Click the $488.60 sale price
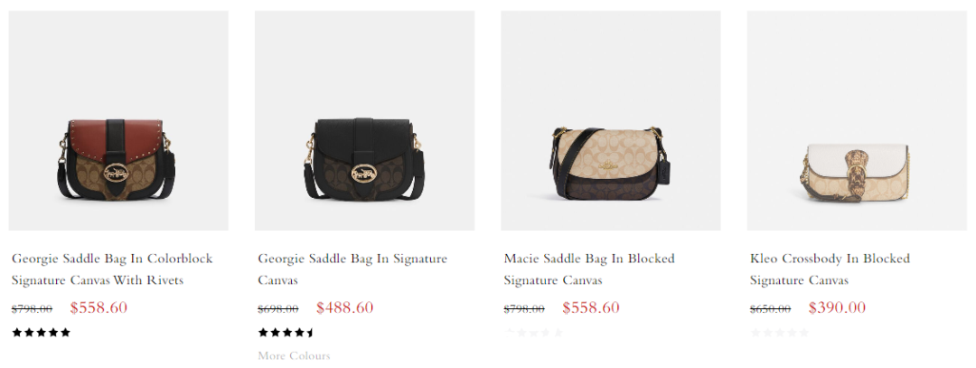Image resolution: width=976 pixels, height=368 pixels. pos(345,307)
